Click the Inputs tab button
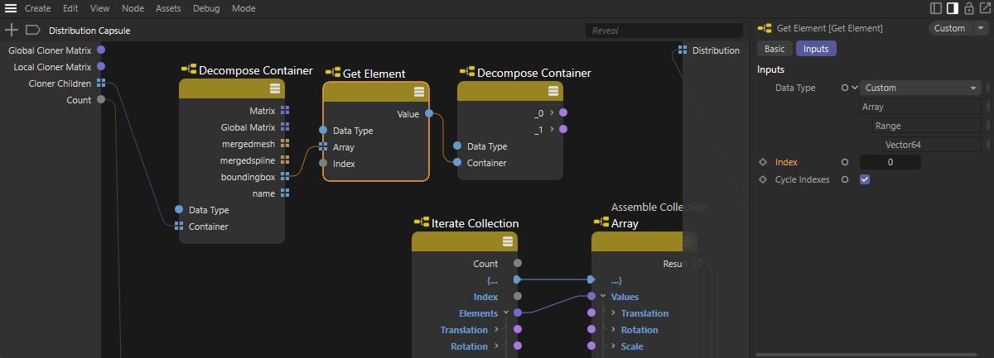Screen dimensions: 994x358 816,49
